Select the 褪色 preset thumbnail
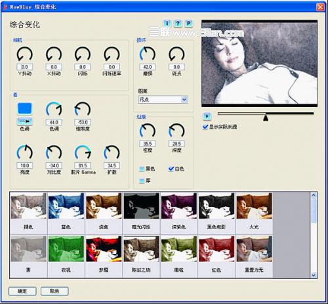 pyautogui.click(x=29, y=206)
